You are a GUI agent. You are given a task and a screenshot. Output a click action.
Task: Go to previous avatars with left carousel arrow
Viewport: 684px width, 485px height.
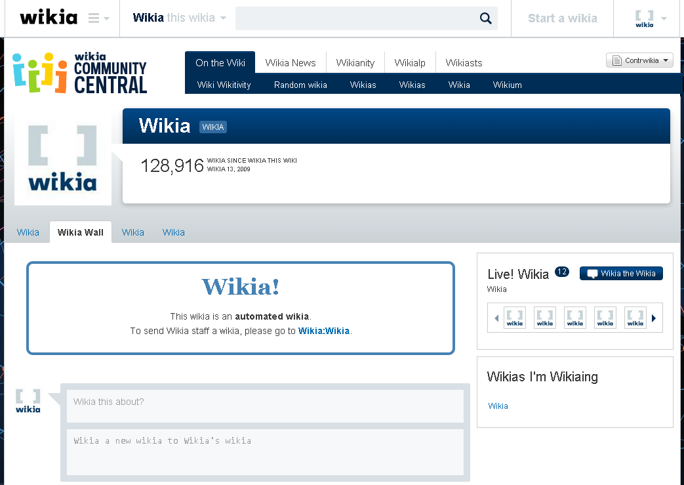(496, 318)
